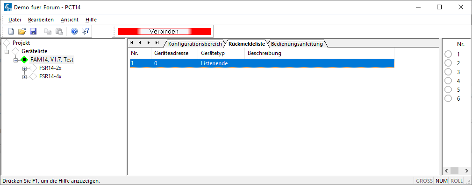Click the Open folder toolbar icon
Screen dimensions: 472x185
coord(22,31)
